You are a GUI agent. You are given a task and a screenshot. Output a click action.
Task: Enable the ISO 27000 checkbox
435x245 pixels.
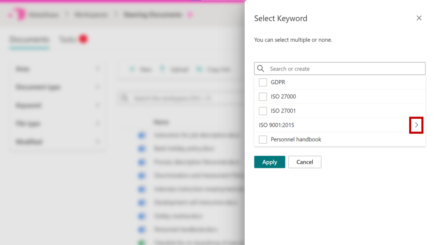pyautogui.click(x=263, y=97)
